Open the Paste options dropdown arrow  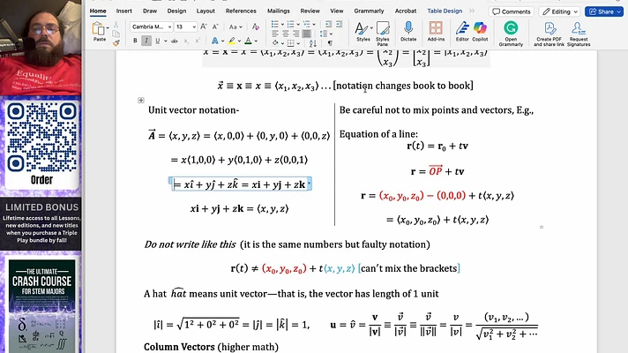[x=108, y=28]
